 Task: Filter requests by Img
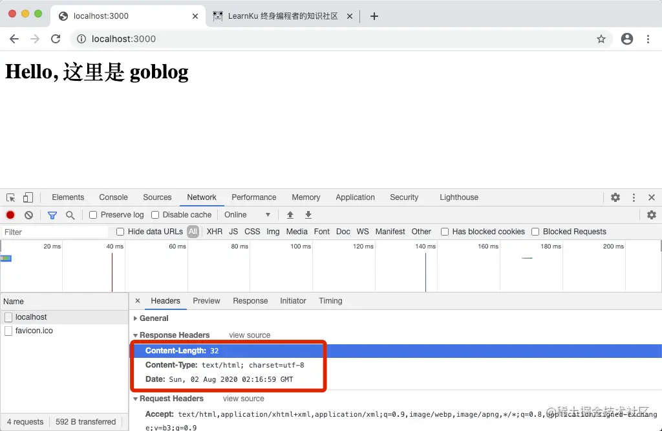coord(273,232)
